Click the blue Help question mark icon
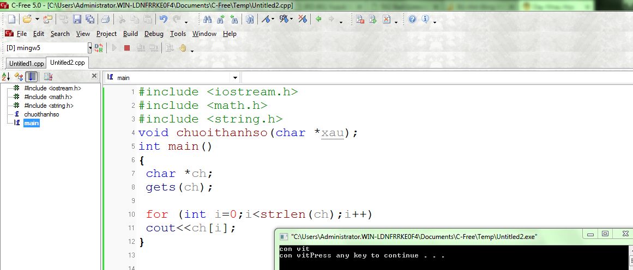633x270 pixels. tap(412, 19)
